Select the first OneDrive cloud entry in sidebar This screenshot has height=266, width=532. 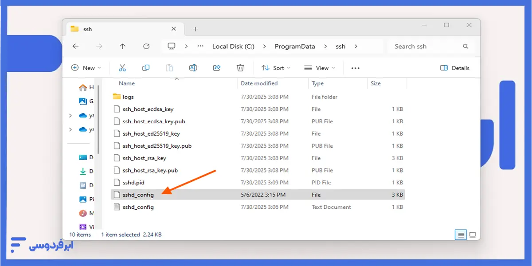[86, 115]
